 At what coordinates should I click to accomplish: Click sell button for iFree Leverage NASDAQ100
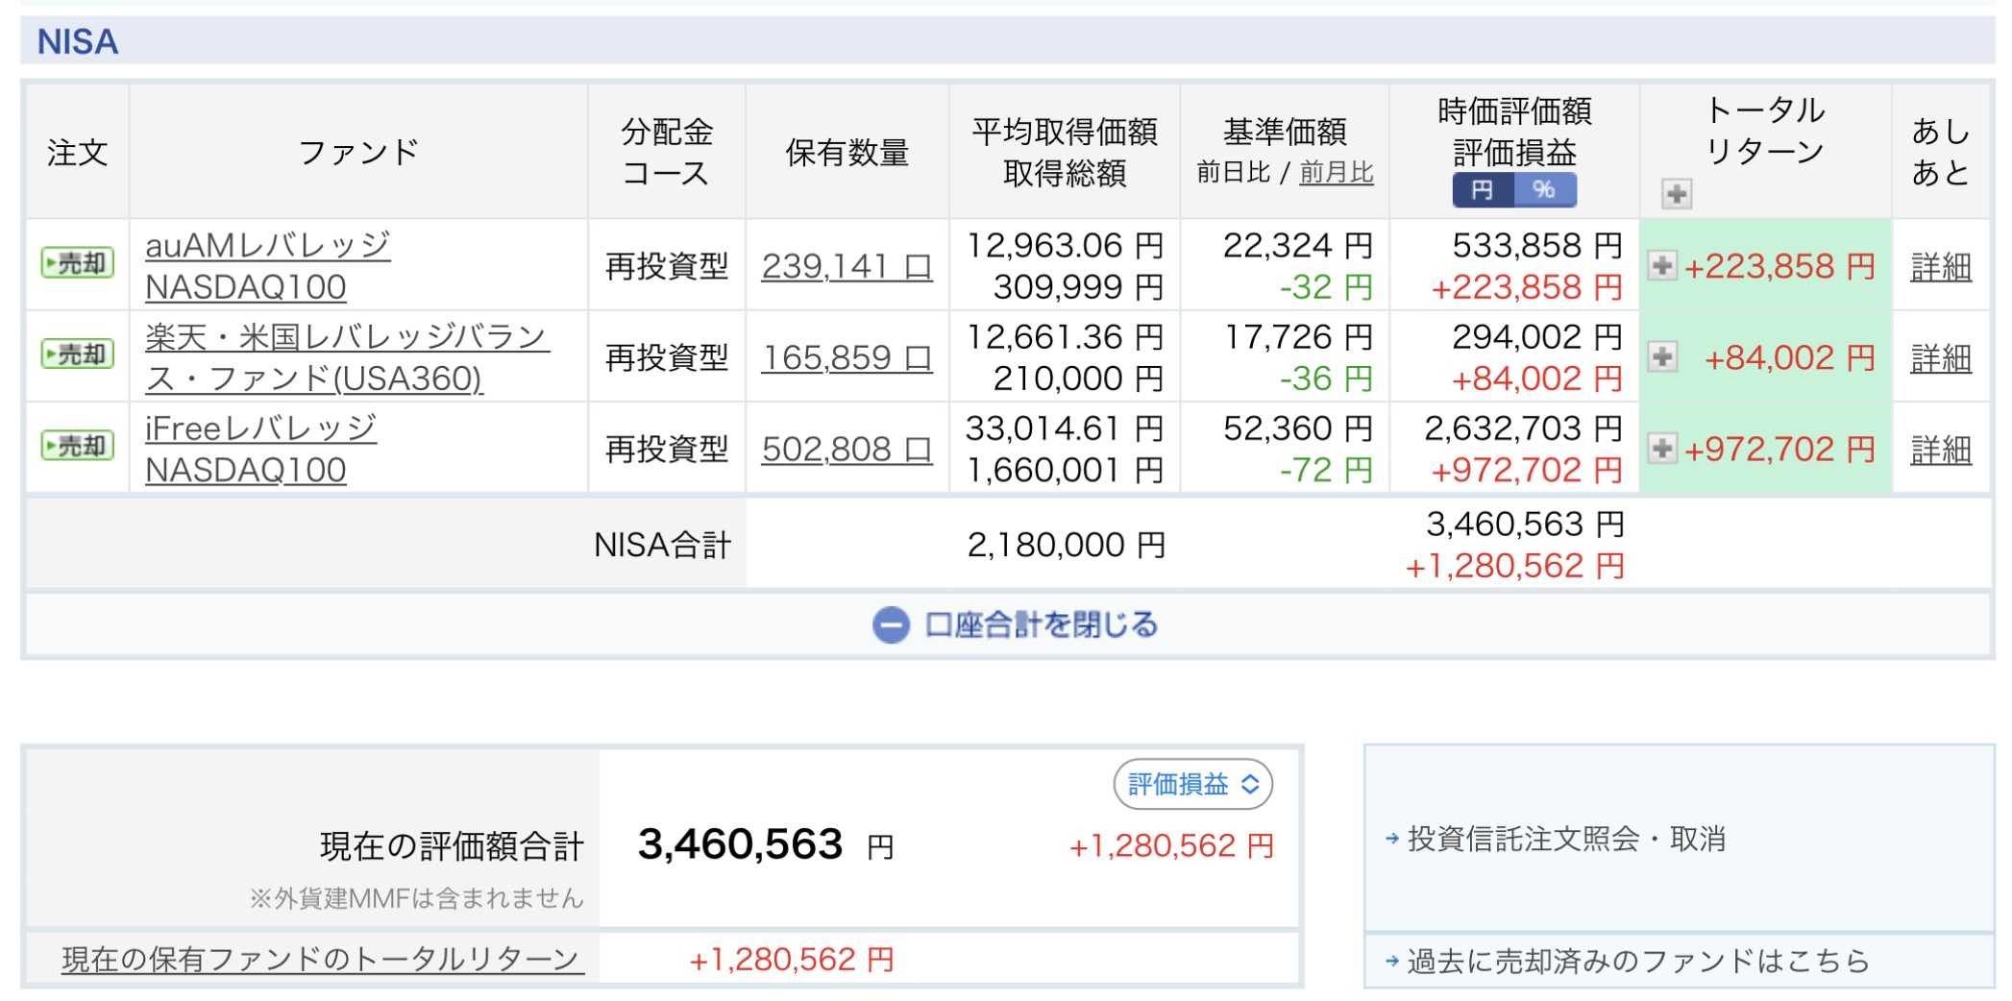77,446
